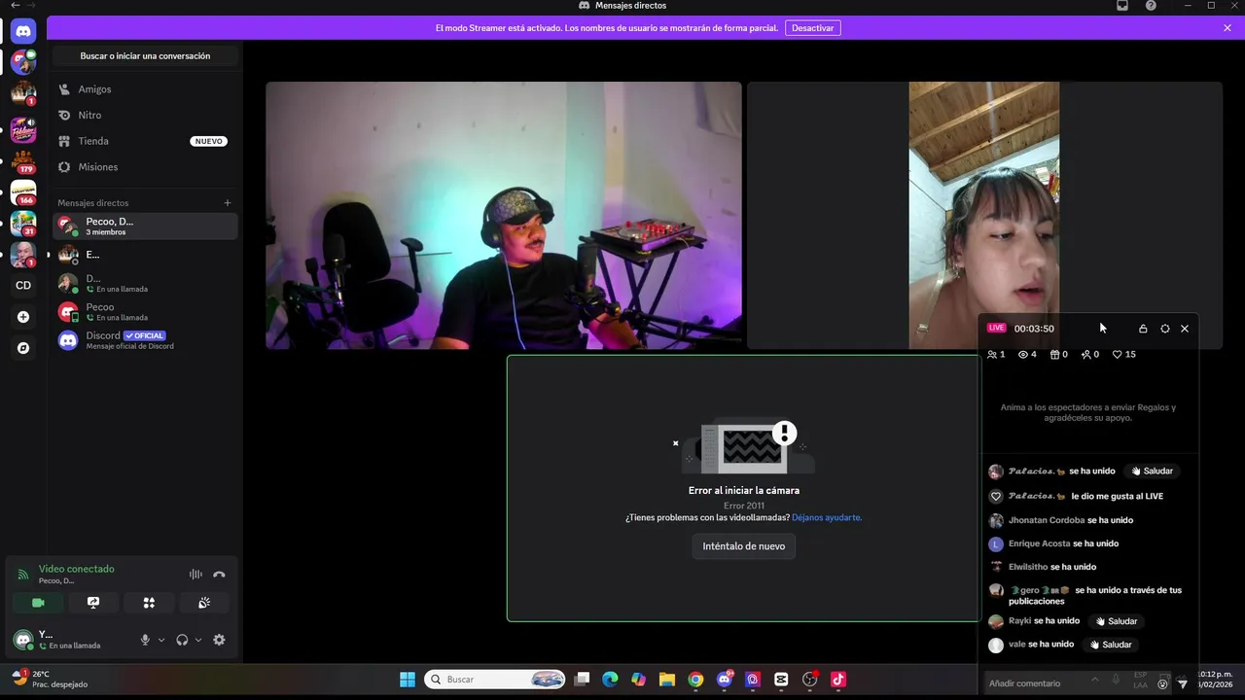1245x700 pixels.
Task: Toggle camera on or off
Action: [38, 603]
